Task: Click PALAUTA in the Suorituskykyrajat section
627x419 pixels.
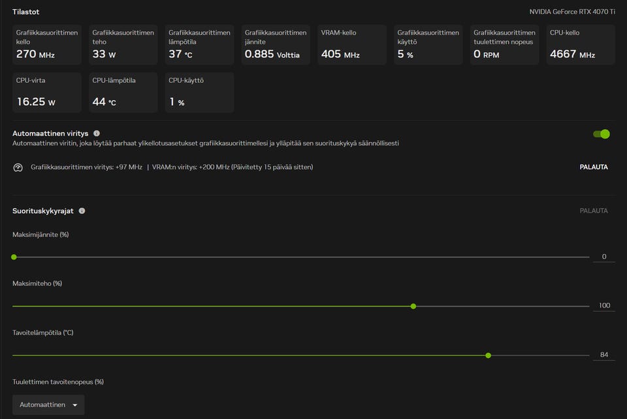Action: pyautogui.click(x=594, y=211)
